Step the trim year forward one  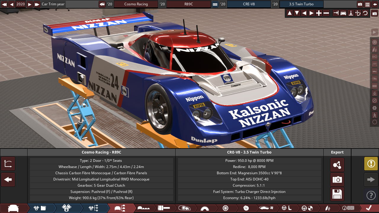tap(30, 4)
